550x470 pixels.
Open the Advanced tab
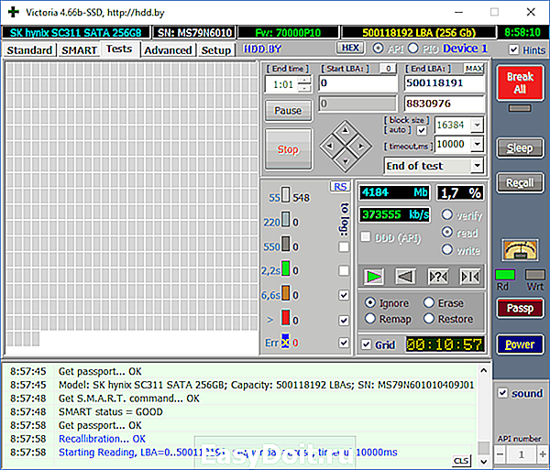coord(168,50)
